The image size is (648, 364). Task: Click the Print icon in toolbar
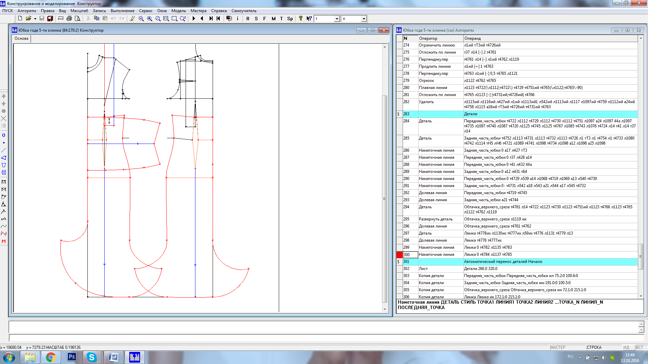coord(69,19)
